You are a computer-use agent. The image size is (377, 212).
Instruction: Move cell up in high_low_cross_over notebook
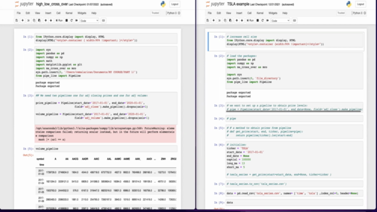pyautogui.click(x=45, y=21)
